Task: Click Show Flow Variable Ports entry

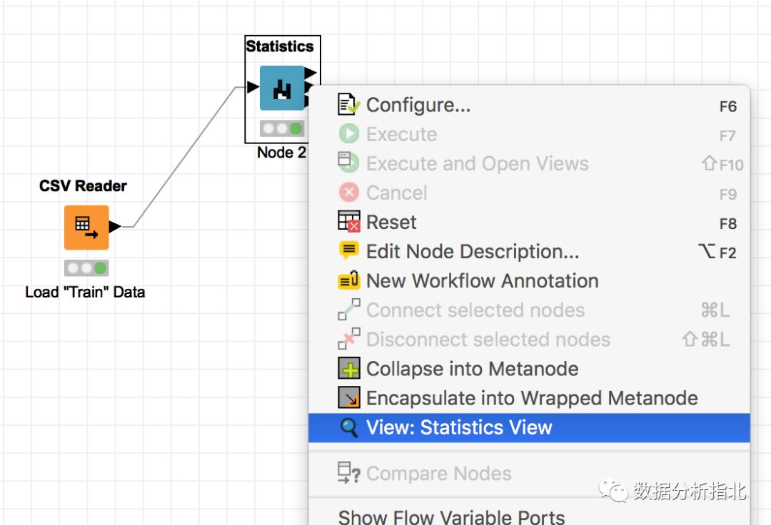Action: [x=451, y=516]
